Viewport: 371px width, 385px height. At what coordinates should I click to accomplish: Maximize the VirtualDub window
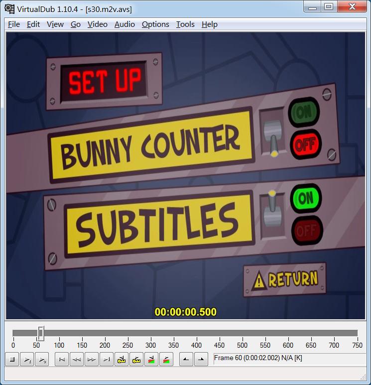point(329,7)
